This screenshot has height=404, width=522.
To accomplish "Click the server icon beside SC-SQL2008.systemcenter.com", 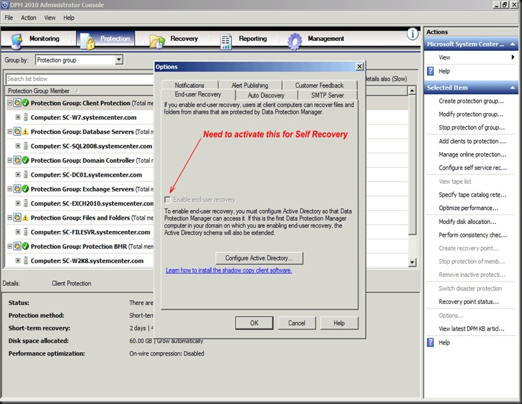I will (x=26, y=146).
